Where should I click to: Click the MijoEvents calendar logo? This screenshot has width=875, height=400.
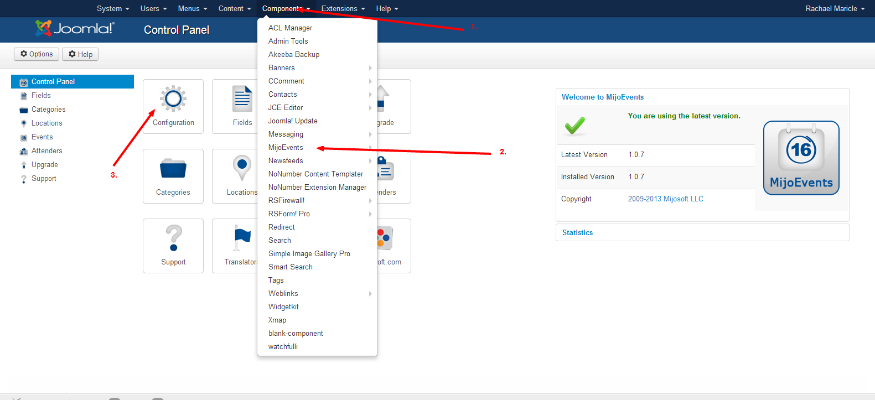coord(801,158)
